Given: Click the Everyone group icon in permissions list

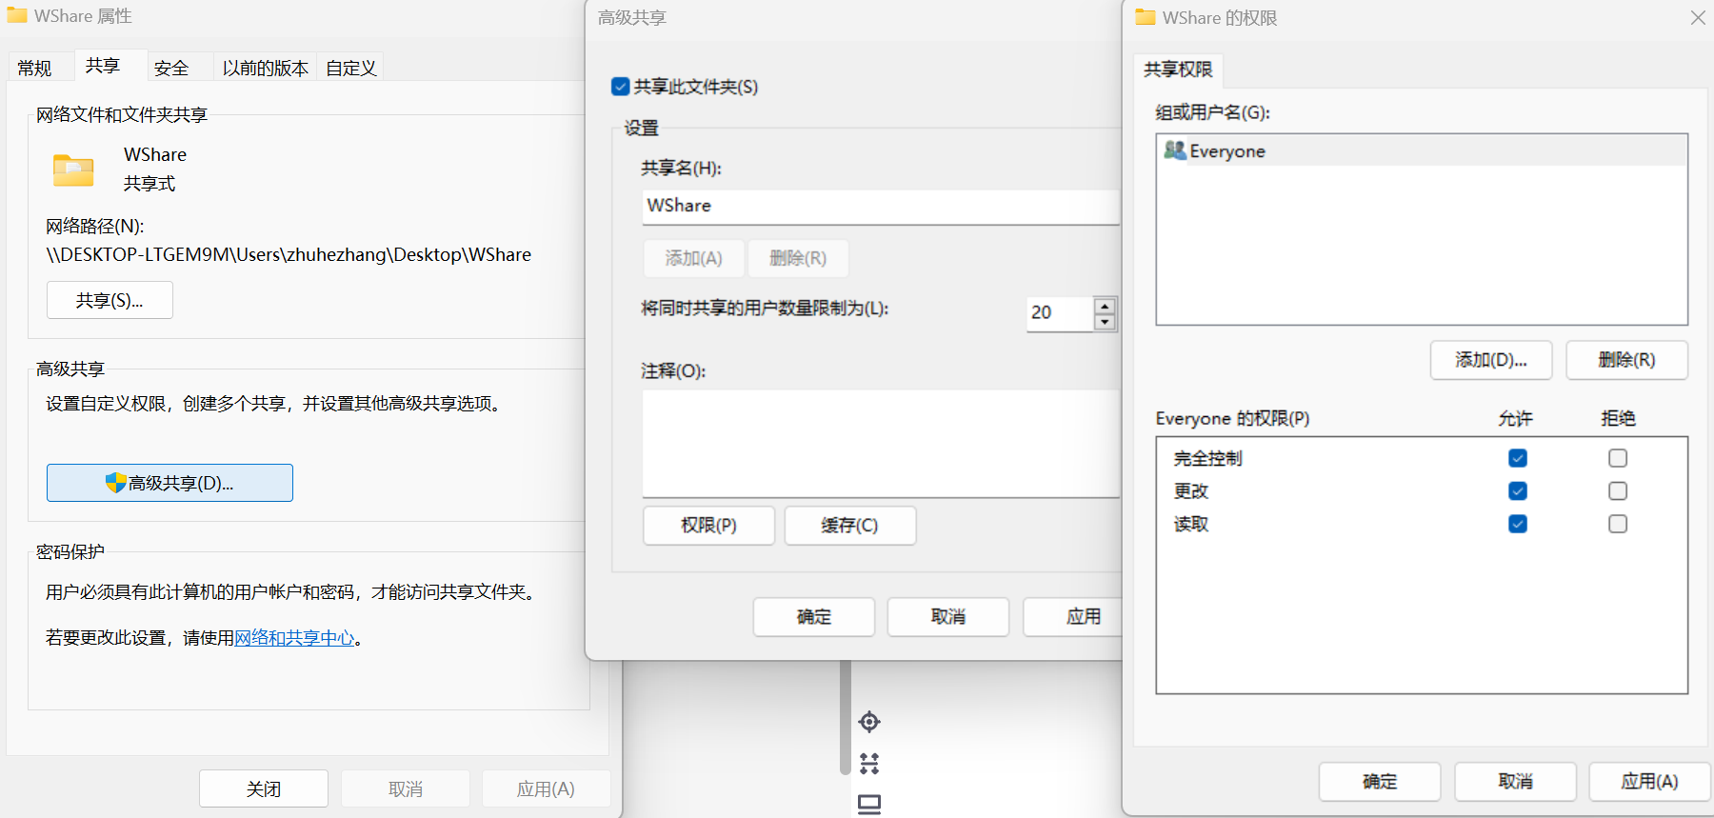Looking at the screenshot, I should tap(1175, 150).
